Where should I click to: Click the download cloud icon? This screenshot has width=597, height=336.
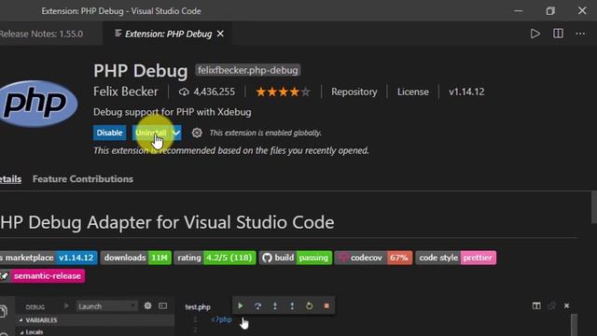point(184,91)
